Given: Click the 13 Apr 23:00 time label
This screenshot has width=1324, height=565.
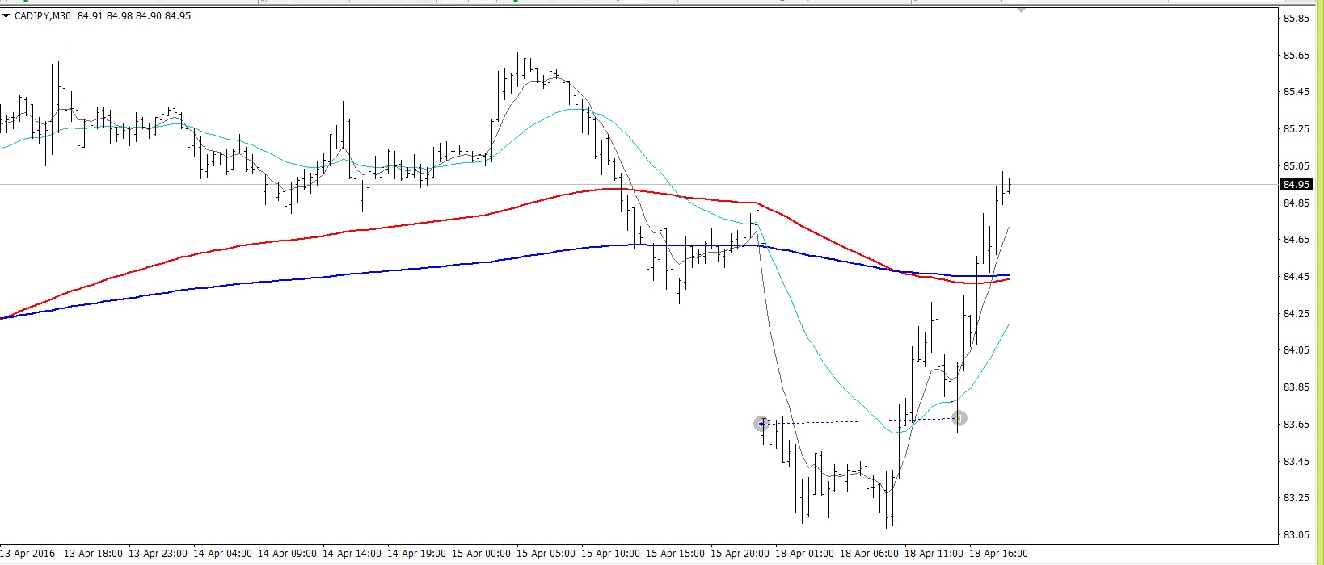Looking at the screenshot, I should point(158,554).
